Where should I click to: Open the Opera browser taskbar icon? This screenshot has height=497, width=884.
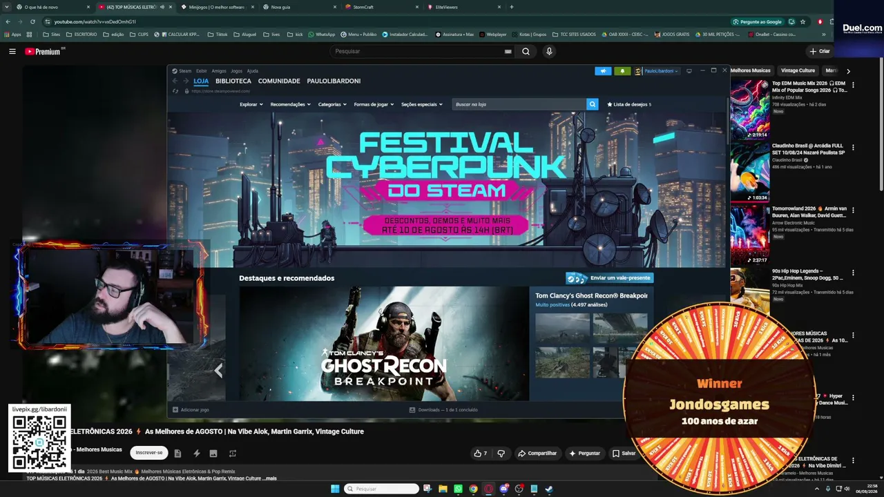click(x=488, y=489)
